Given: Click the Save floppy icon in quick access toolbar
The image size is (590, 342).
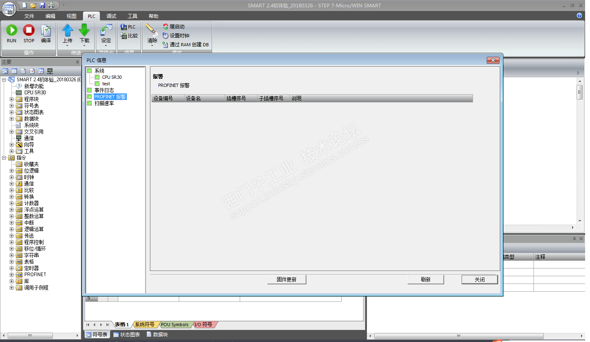Looking at the screenshot, I should pos(42,5).
